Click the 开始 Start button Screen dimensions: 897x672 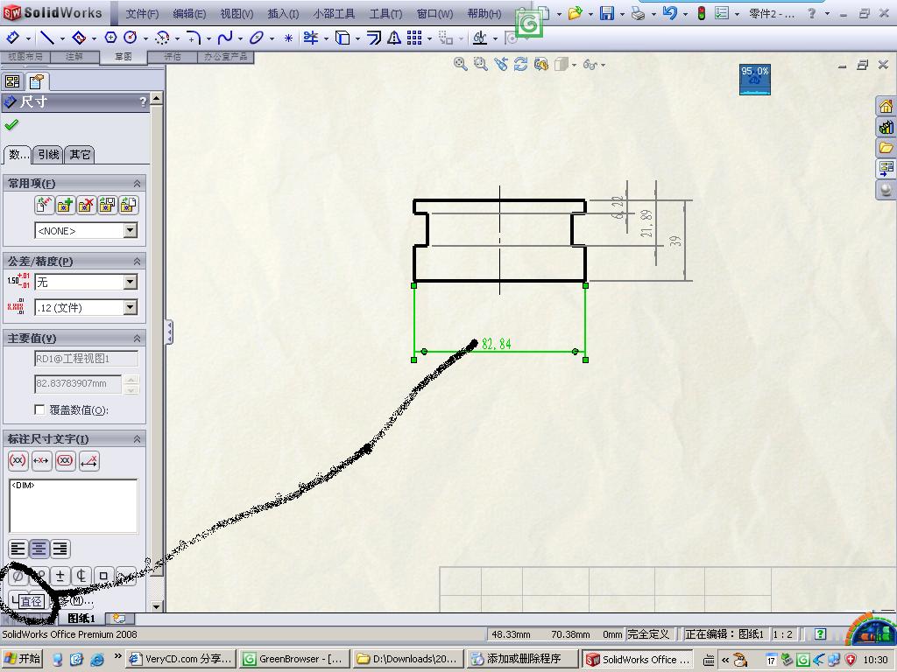[23, 659]
